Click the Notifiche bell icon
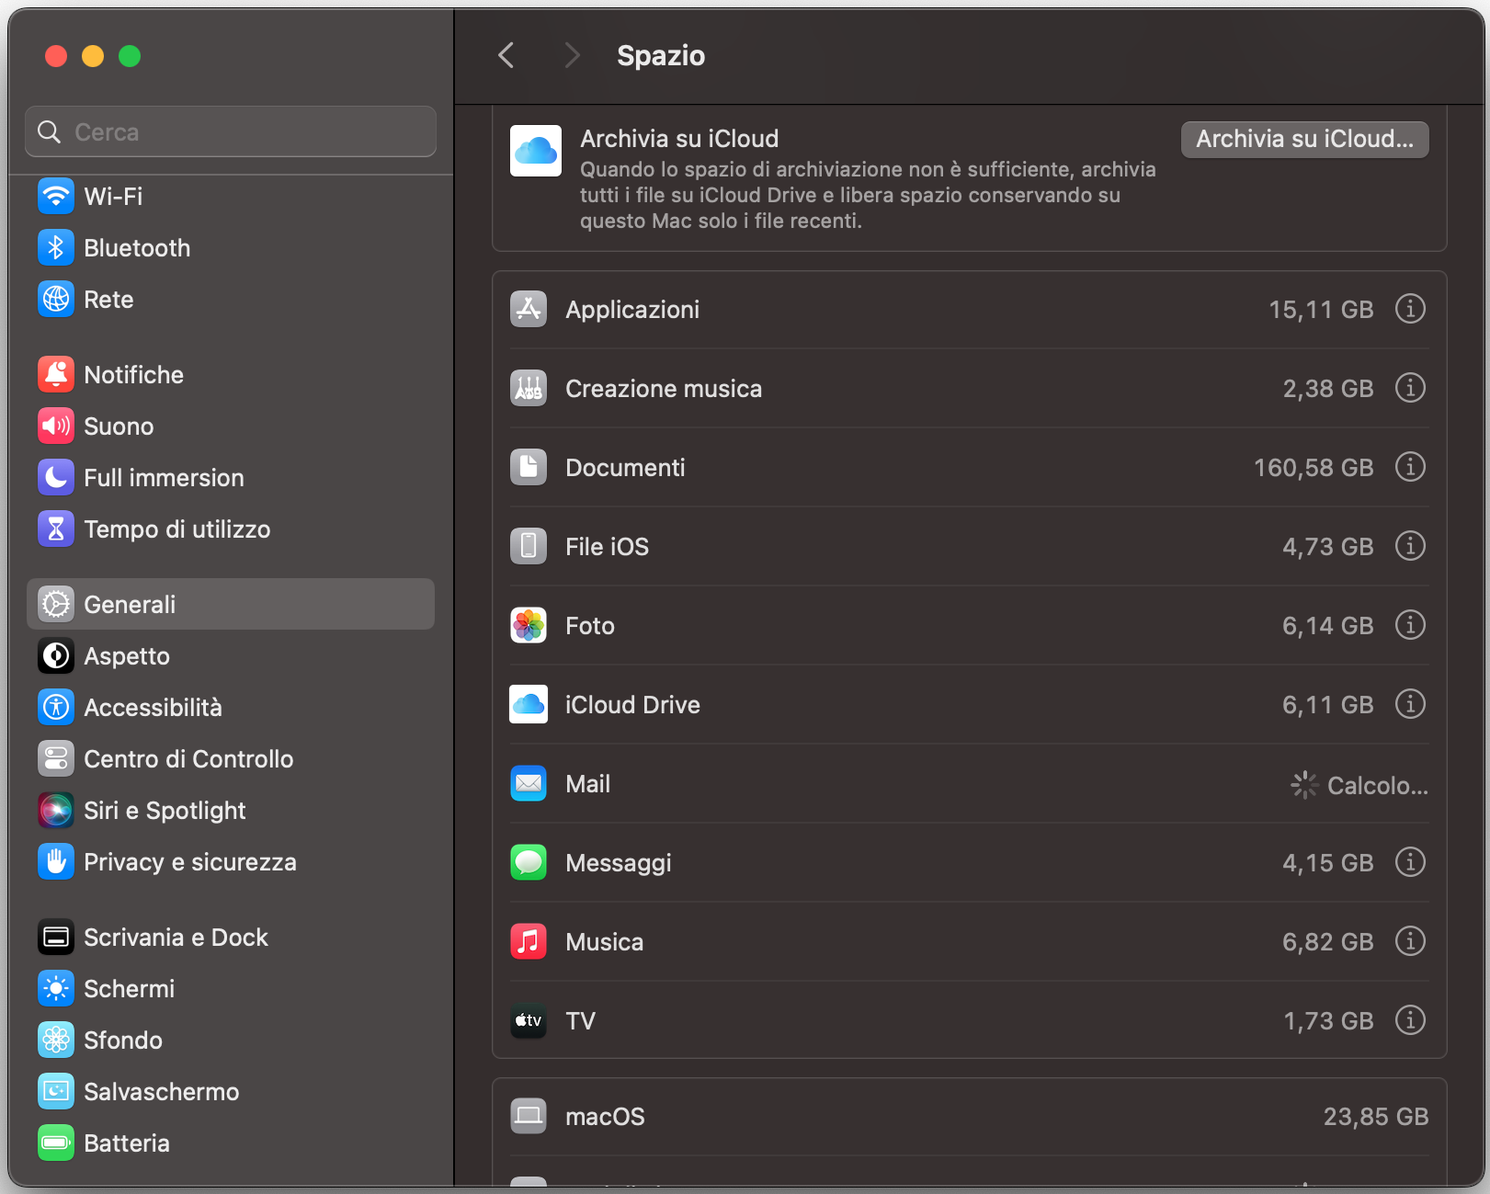This screenshot has width=1490, height=1194. pos(56,374)
